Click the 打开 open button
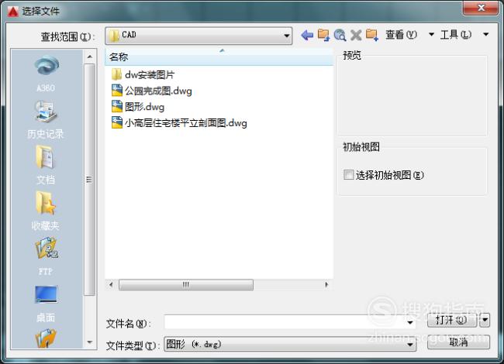The image size is (504, 364). [x=451, y=320]
